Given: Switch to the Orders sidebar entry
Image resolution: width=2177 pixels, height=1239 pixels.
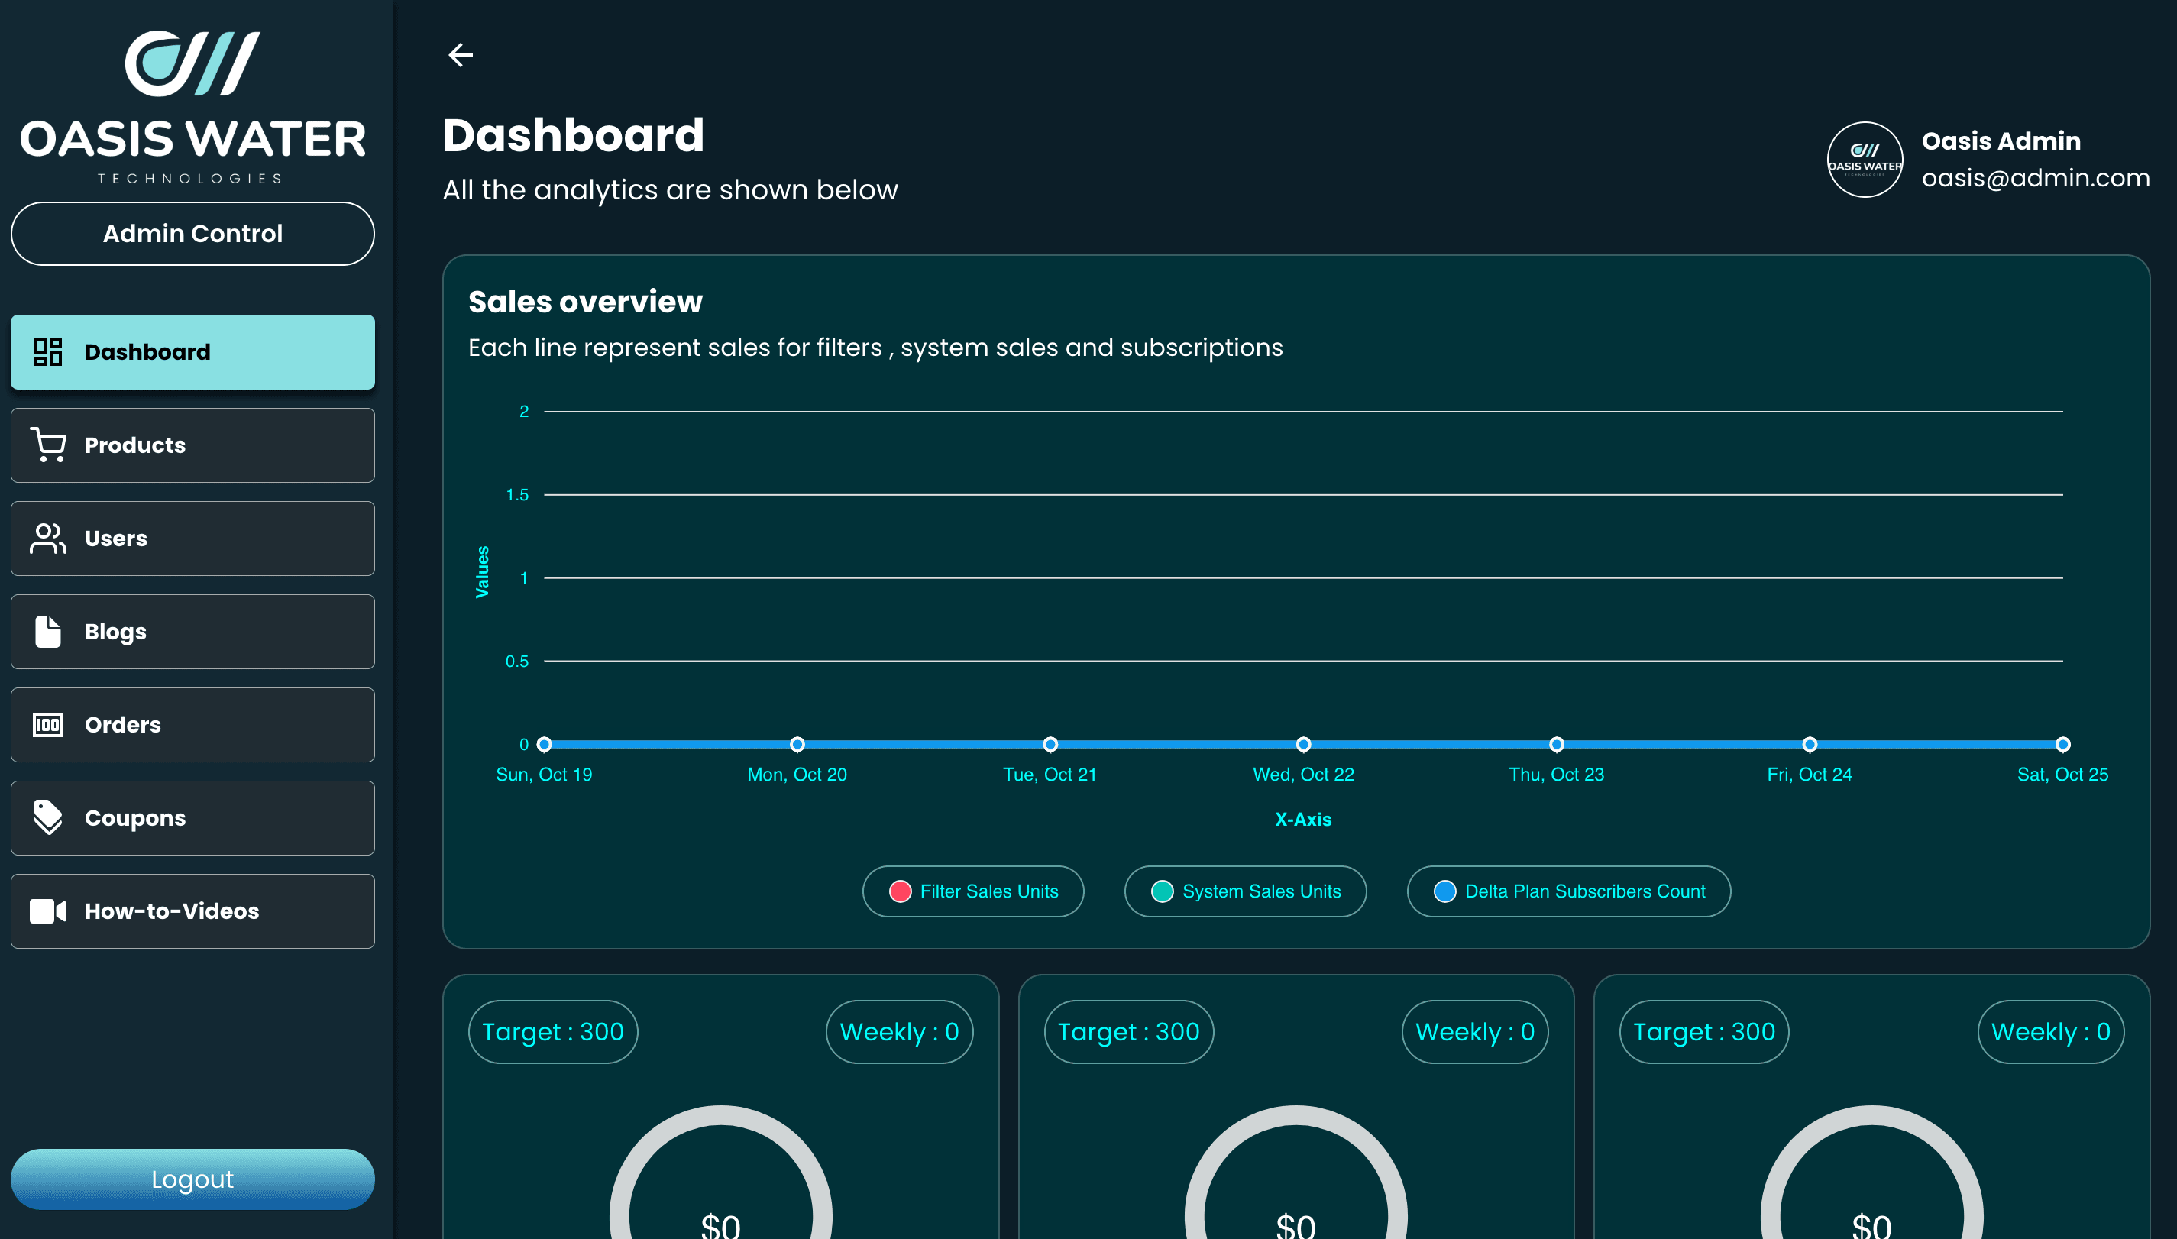Looking at the screenshot, I should point(192,724).
